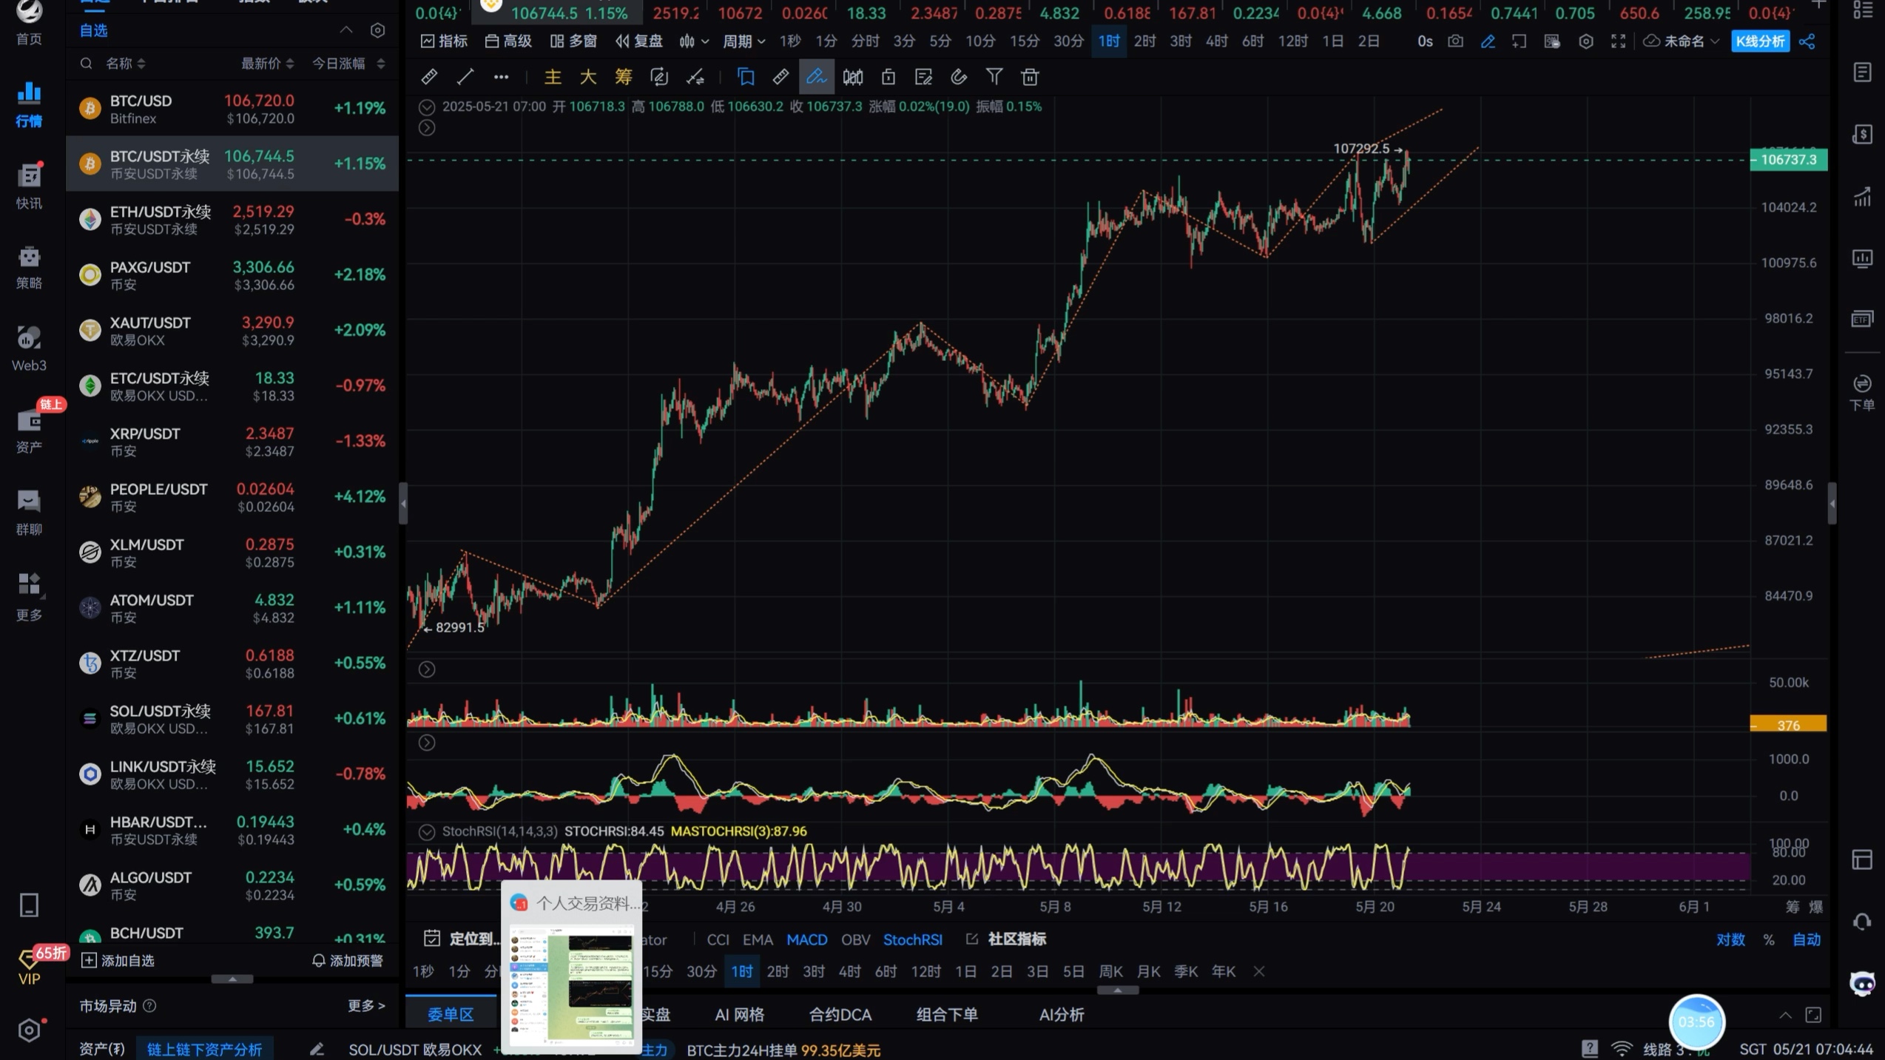Screen dimensions: 1885x1060
Task: Take a chart screenshot with camera icon
Action: (x=1455, y=41)
